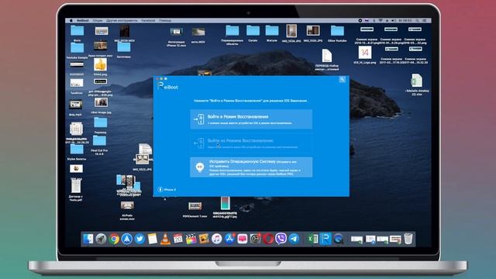Launch Google Chrome from the Dock
This screenshot has height=279, width=496.
point(114,239)
